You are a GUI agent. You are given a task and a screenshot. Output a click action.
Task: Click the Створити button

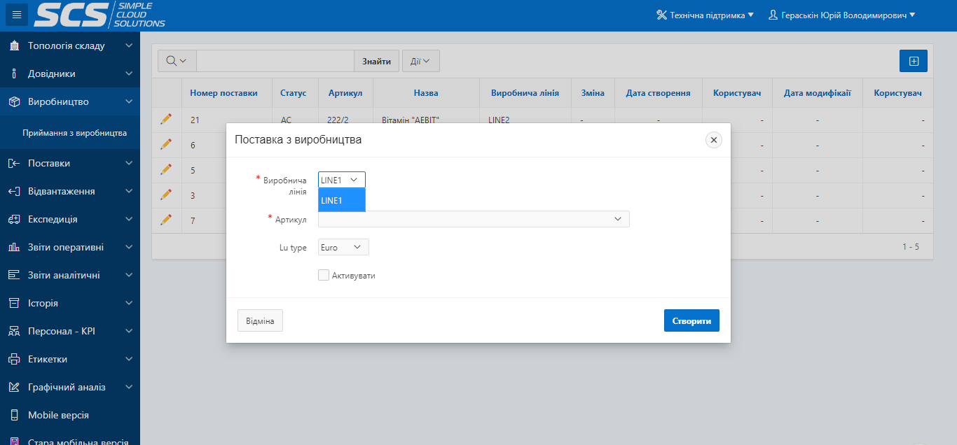point(691,321)
